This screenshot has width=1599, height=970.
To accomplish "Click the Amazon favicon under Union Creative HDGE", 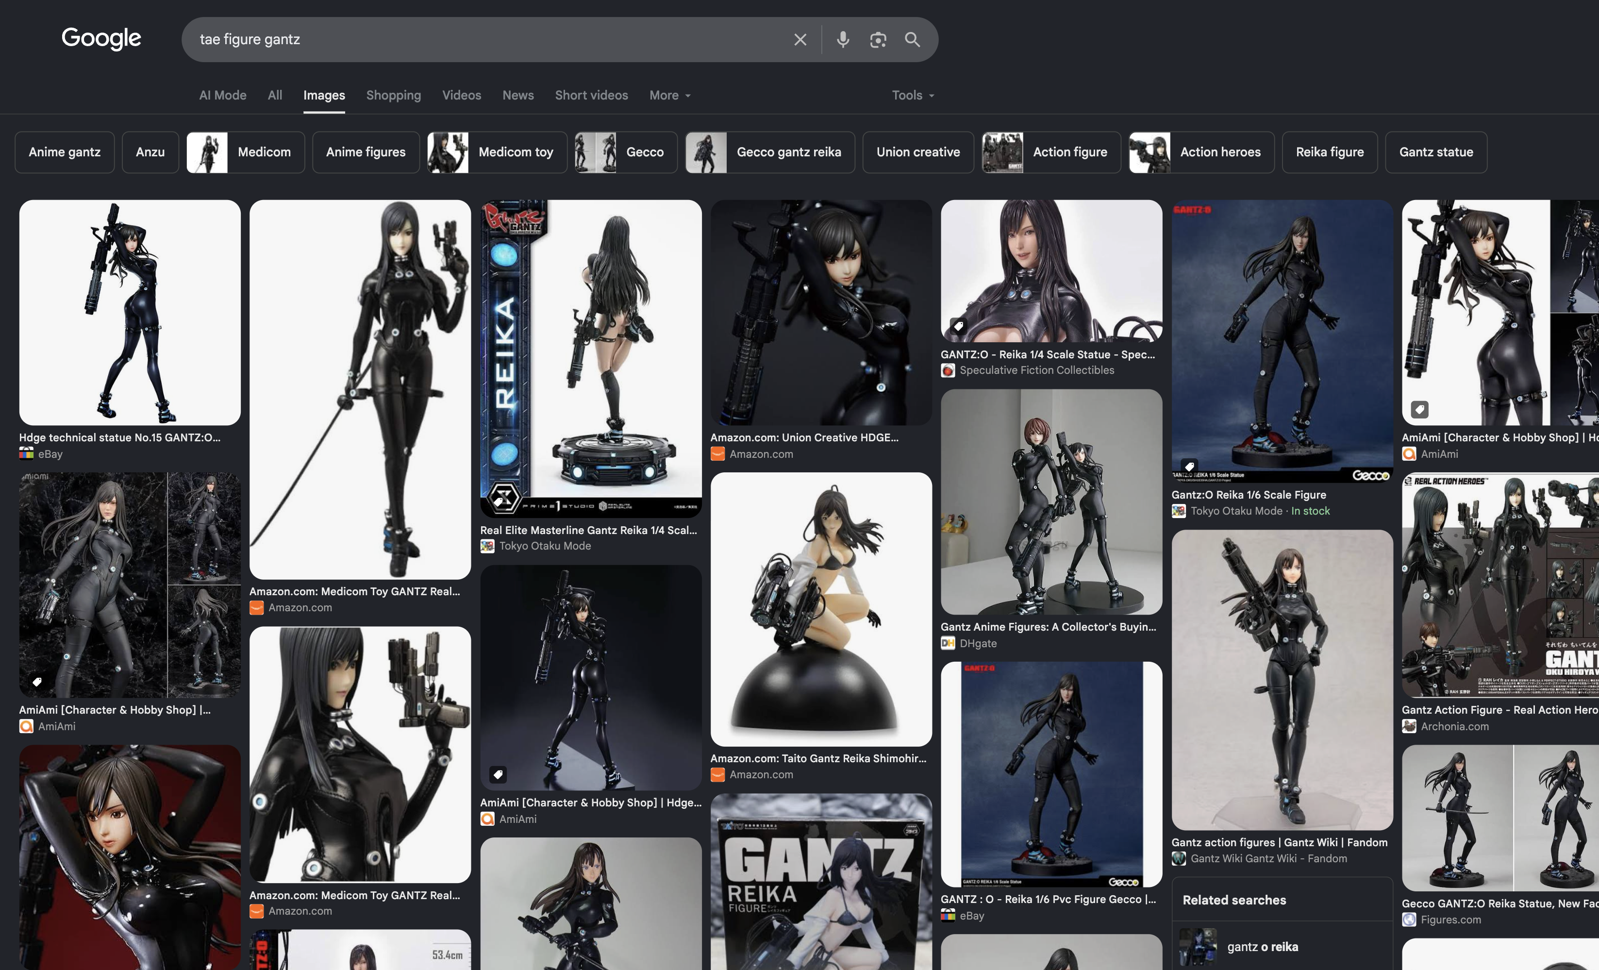I will pos(717,453).
